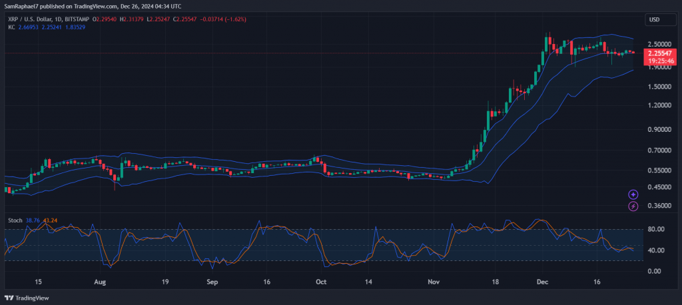
Task: Click the red current price label 2.25547
Action: click(x=659, y=53)
